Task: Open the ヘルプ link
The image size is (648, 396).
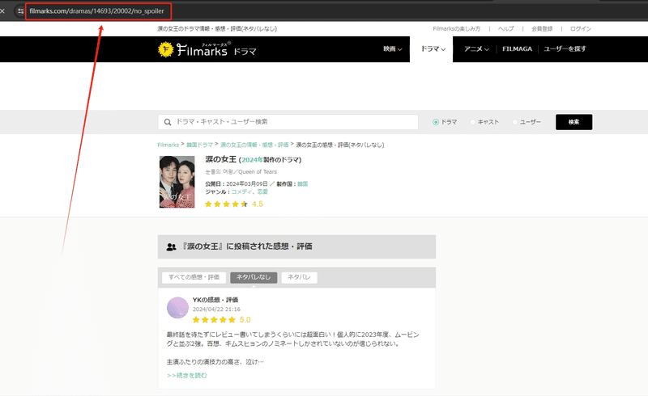Action: coord(505,29)
